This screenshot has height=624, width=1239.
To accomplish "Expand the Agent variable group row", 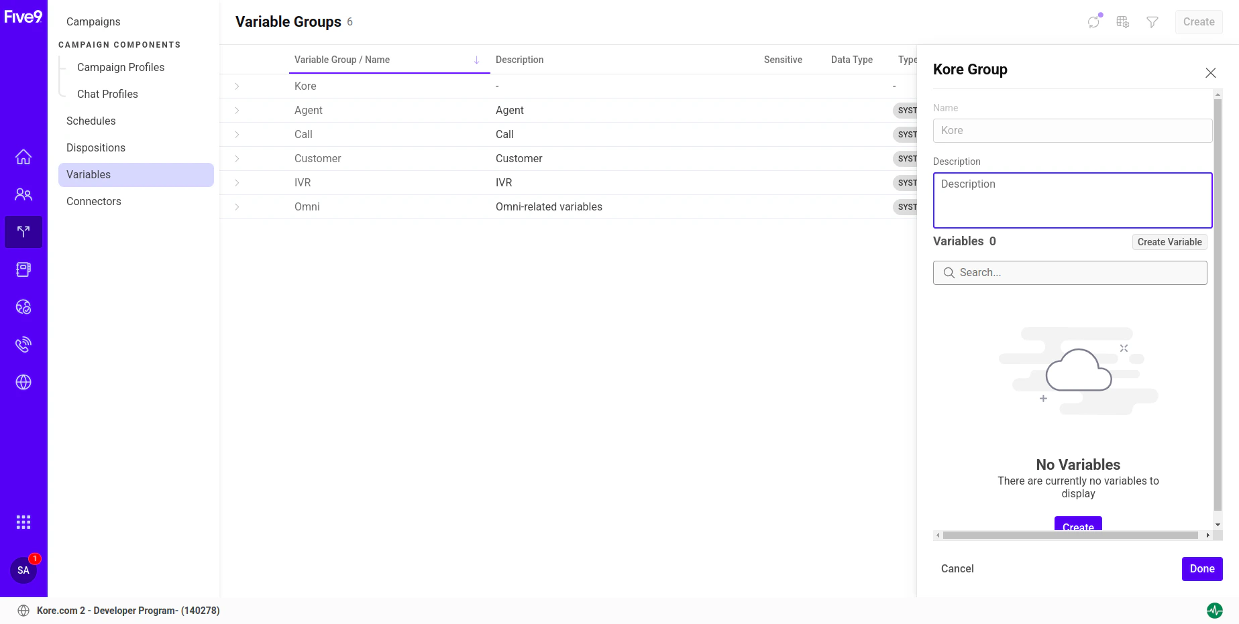I will (x=237, y=111).
